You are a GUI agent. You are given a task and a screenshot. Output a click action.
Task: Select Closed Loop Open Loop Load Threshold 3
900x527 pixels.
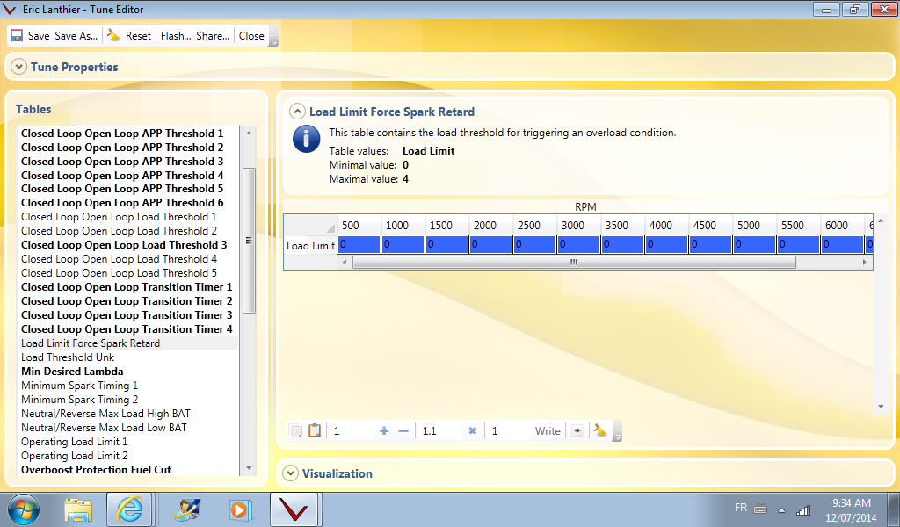click(x=124, y=245)
